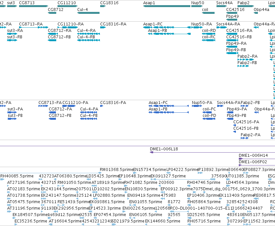The image size is (275, 226).
Task: Click transcript CG18316-RA label
Action: pyautogui.click(x=113, y=24)
